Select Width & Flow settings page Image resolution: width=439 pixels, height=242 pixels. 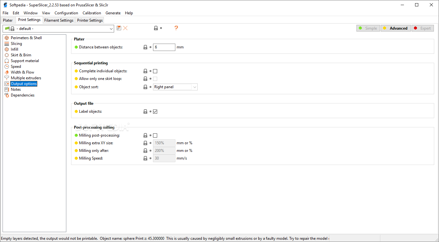coord(22,72)
